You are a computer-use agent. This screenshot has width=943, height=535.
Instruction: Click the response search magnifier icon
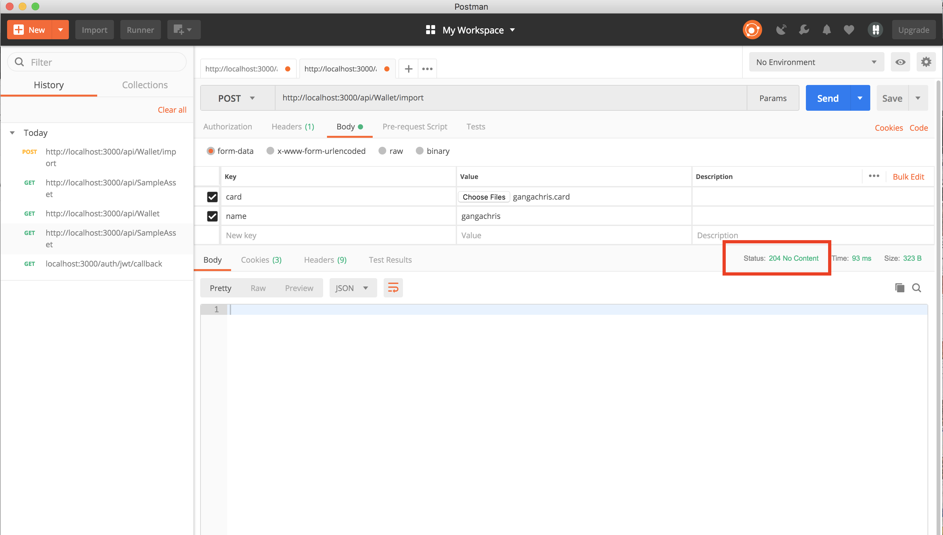point(917,288)
